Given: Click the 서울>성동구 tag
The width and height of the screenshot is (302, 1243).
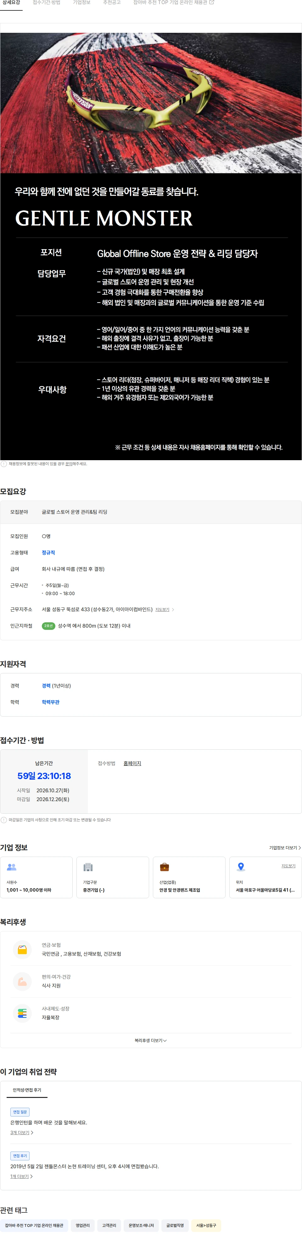Looking at the screenshot, I should click(206, 1225).
